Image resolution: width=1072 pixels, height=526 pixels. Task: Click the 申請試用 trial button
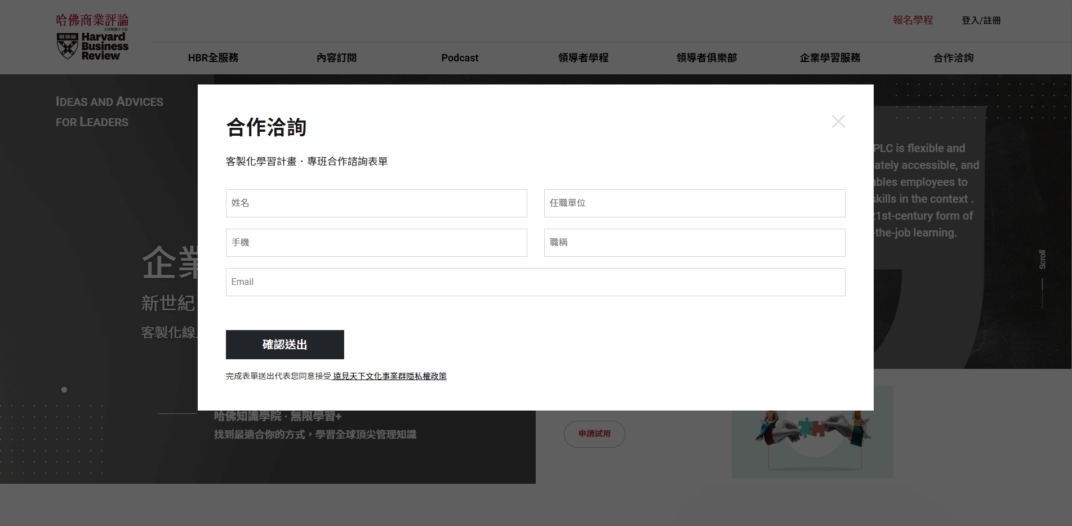594,434
